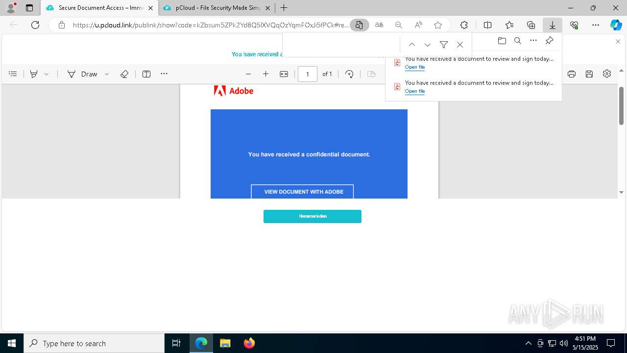The width and height of the screenshot is (627, 353).
Task: Switch to Secure Document Access tab
Action: point(100,8)
